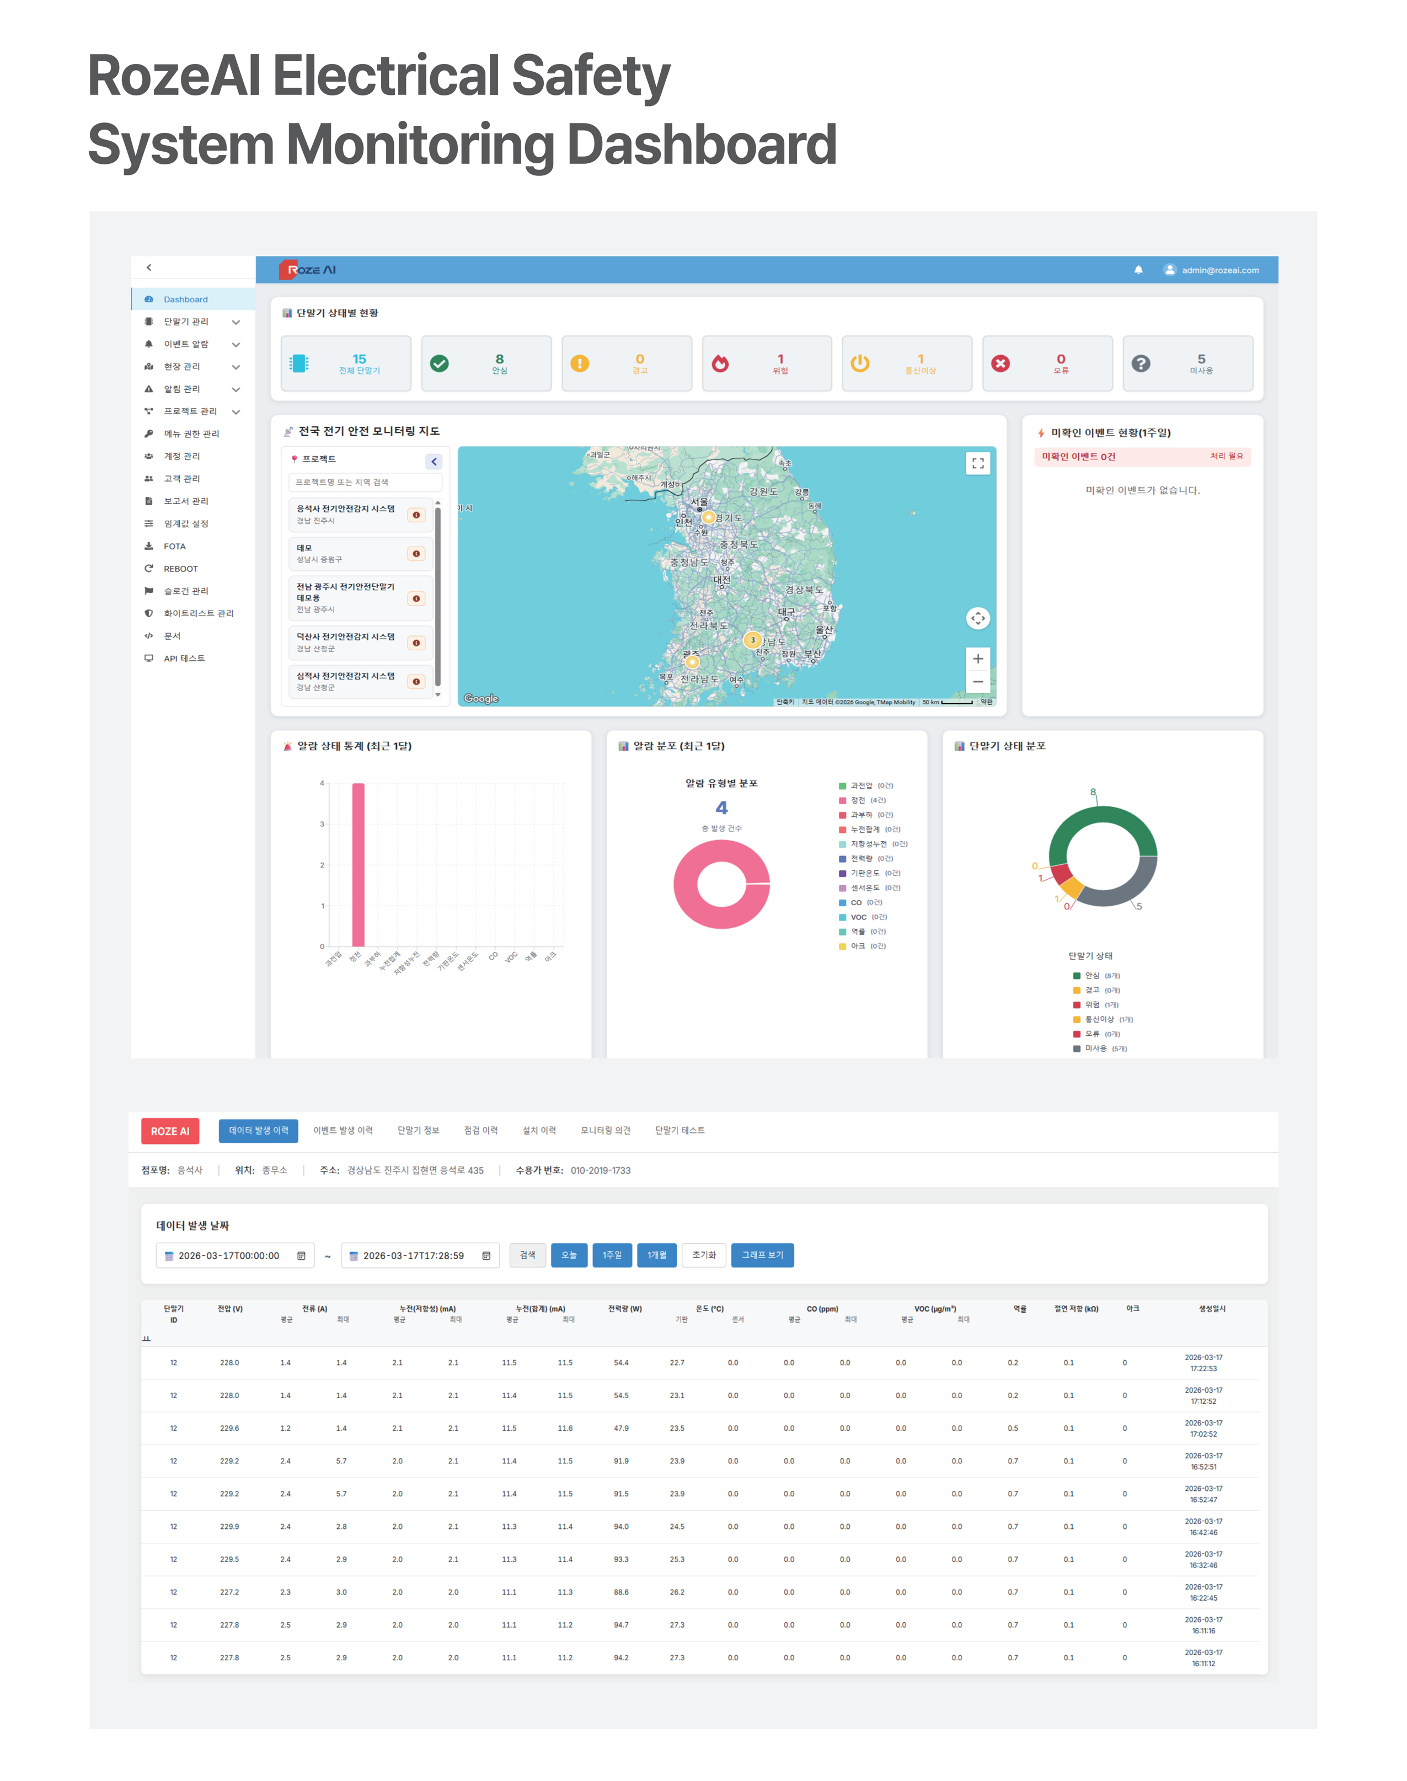This screenshot has height=1781, width=1407.
Task: Expand the 현장 관리 sidebar submenu
Action: (x=236, y=367)
